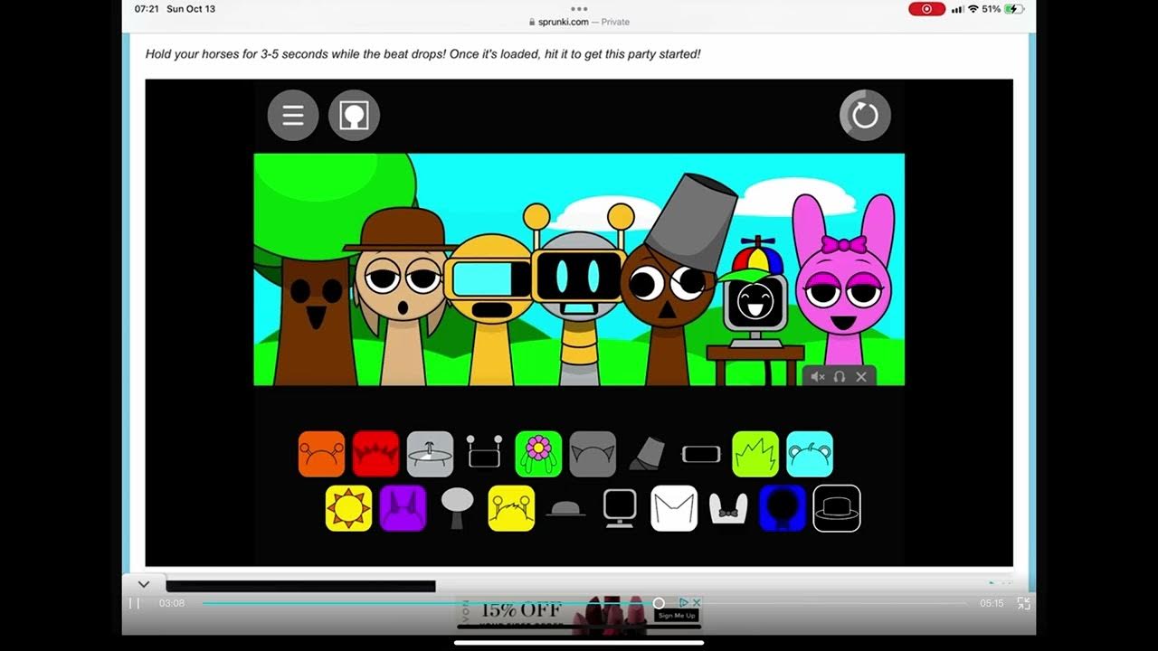The width and height of the screenshot is (1158, 651).
Task: Select the computer monitor character icon
Action: [x=620, y=508]
